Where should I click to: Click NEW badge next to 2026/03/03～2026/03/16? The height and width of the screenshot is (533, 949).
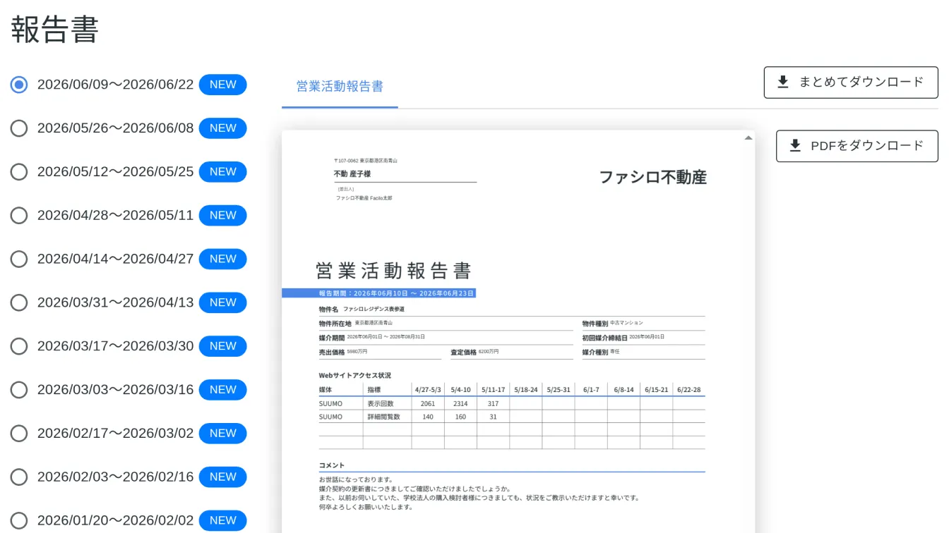222,390
